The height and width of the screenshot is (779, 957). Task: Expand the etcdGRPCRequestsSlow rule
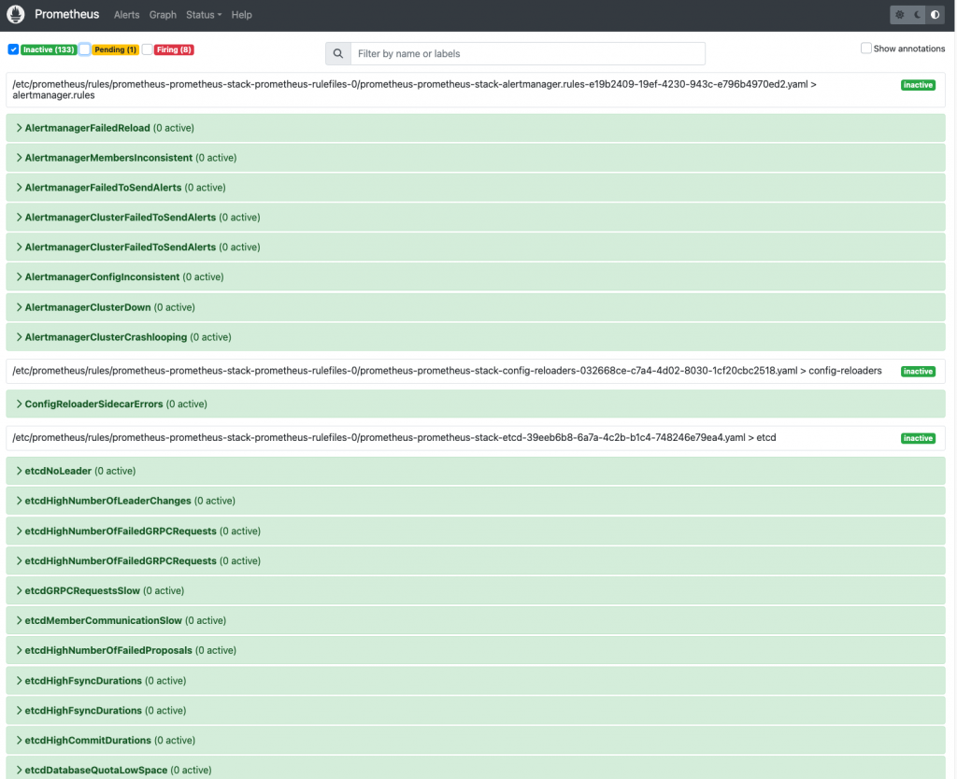tap(476, 590)
